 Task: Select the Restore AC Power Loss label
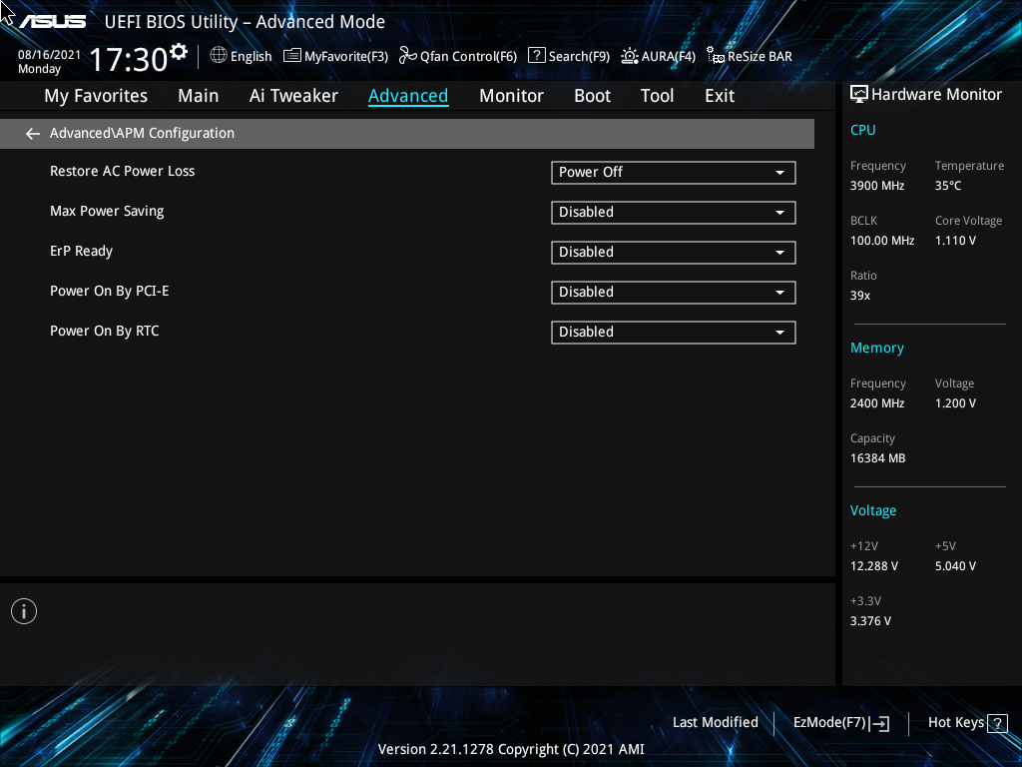pos(123,171)
